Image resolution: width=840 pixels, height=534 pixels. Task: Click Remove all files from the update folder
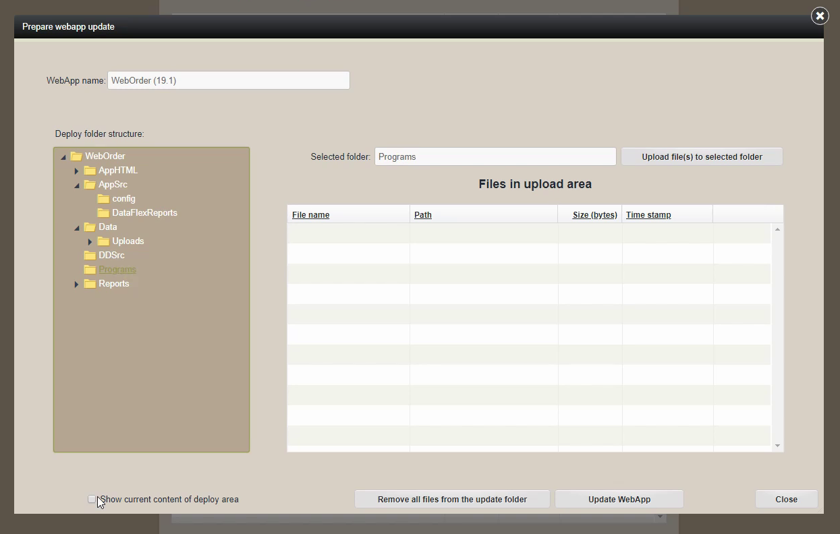[x=452, y=500]
